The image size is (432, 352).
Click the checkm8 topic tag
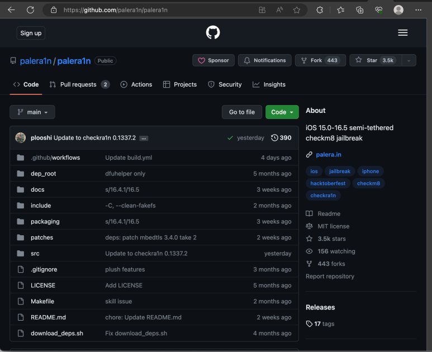pyautogui.click(x=368, y=183)
